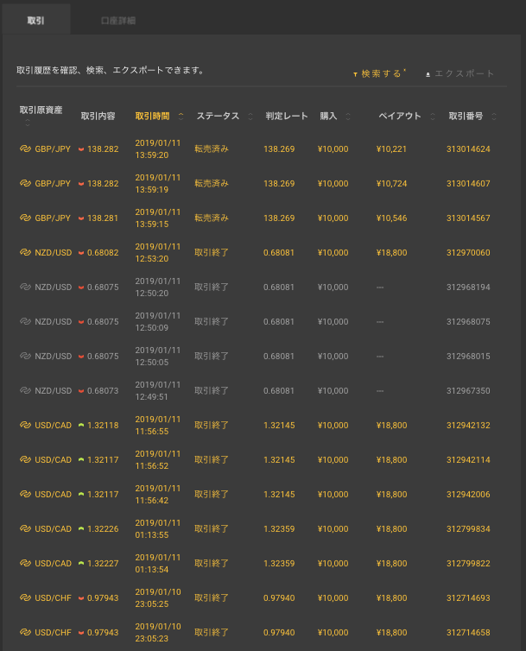Switch to the 口座詳細 tab
526x651 pixels.
pos(117,19)
